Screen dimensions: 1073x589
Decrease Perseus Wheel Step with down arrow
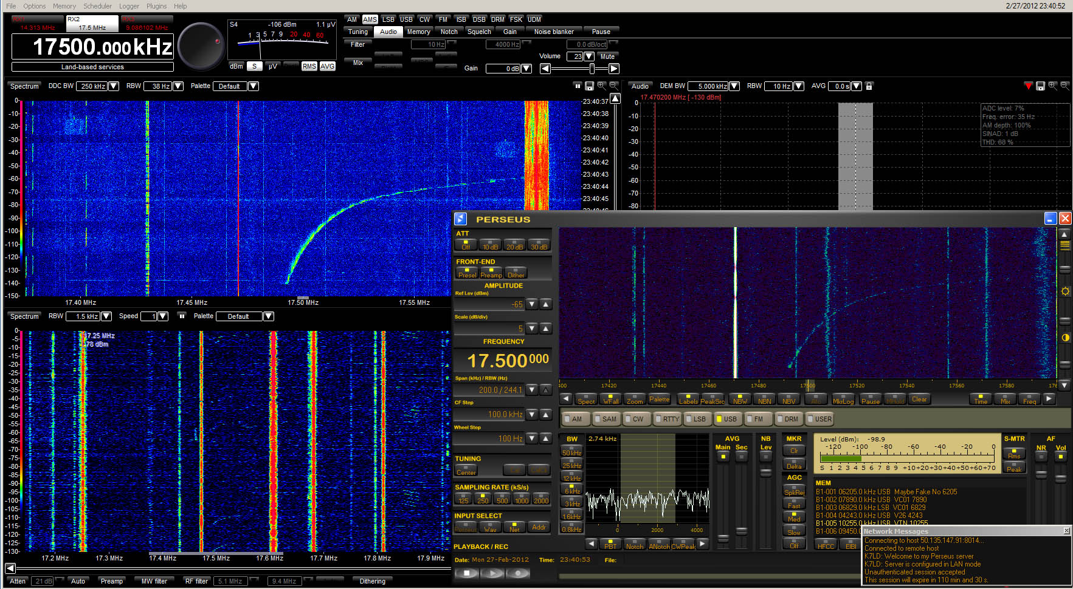[532, 438]
